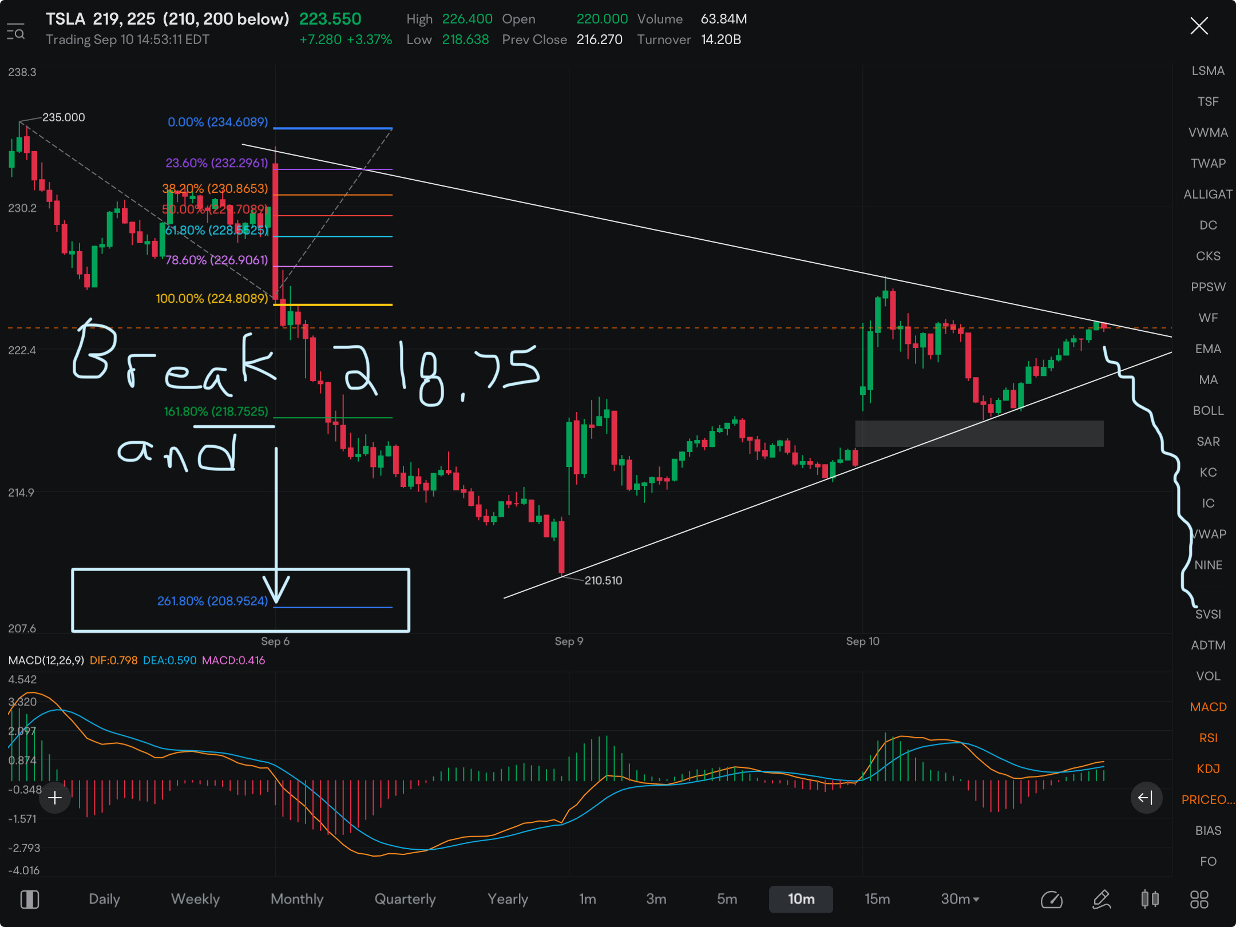Select the 1m interval
Image resolution: width=1236 pixels, height=927 pixels.
[x=587, y=899]
